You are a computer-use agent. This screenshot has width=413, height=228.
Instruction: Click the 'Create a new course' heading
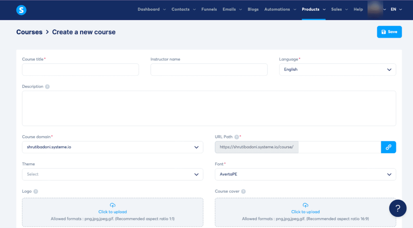84,32
